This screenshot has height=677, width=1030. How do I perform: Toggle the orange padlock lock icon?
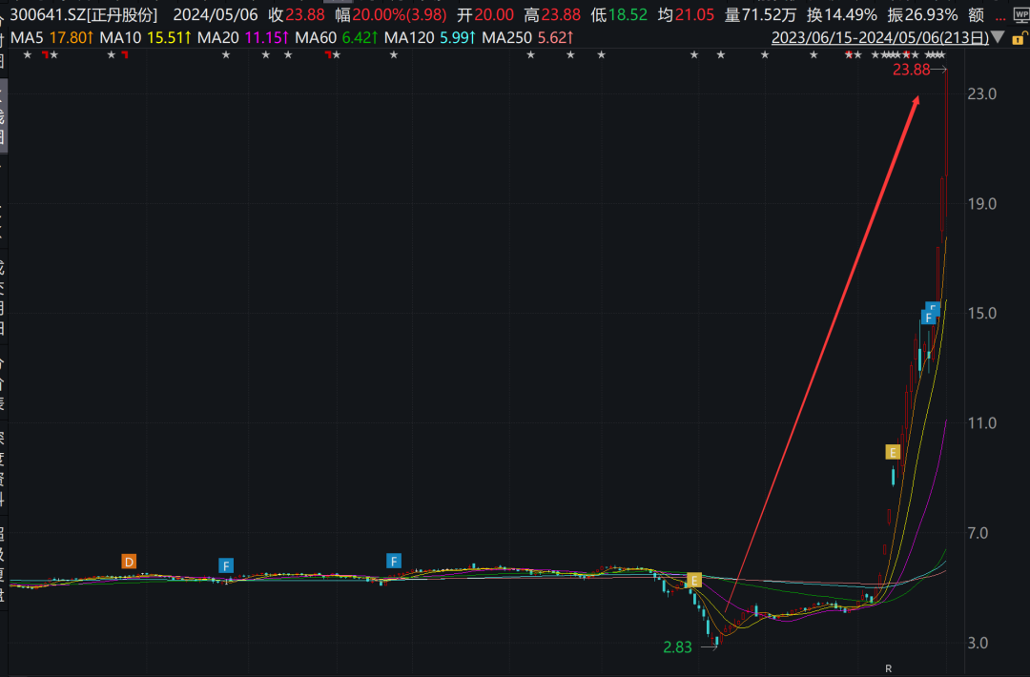click(1019, 38)
